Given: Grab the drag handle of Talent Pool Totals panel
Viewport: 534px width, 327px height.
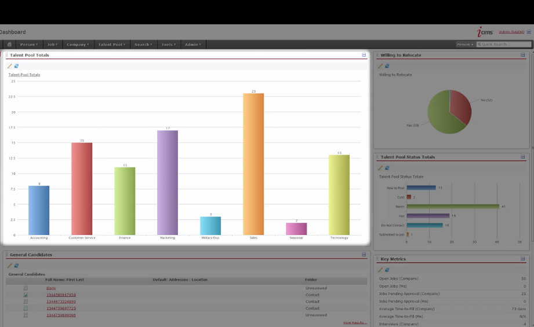Looking at the screenshot, I should pos(7,55).
